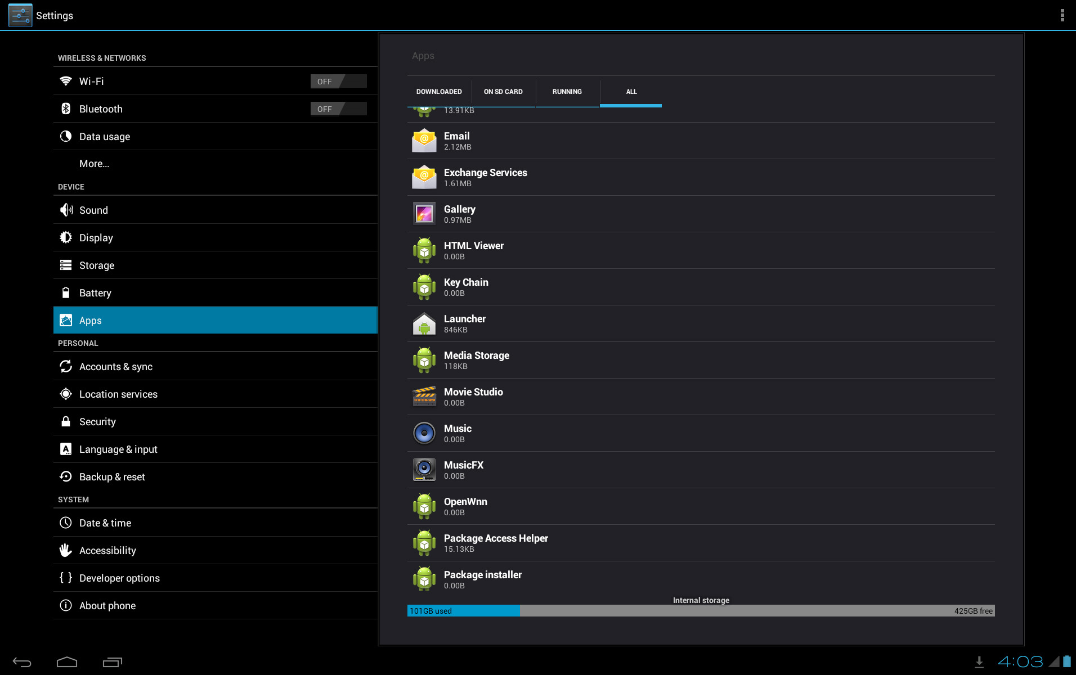Tap the Bluetooth icon in the sidebar
1076x675 pixels.
[x=66, y=109]
